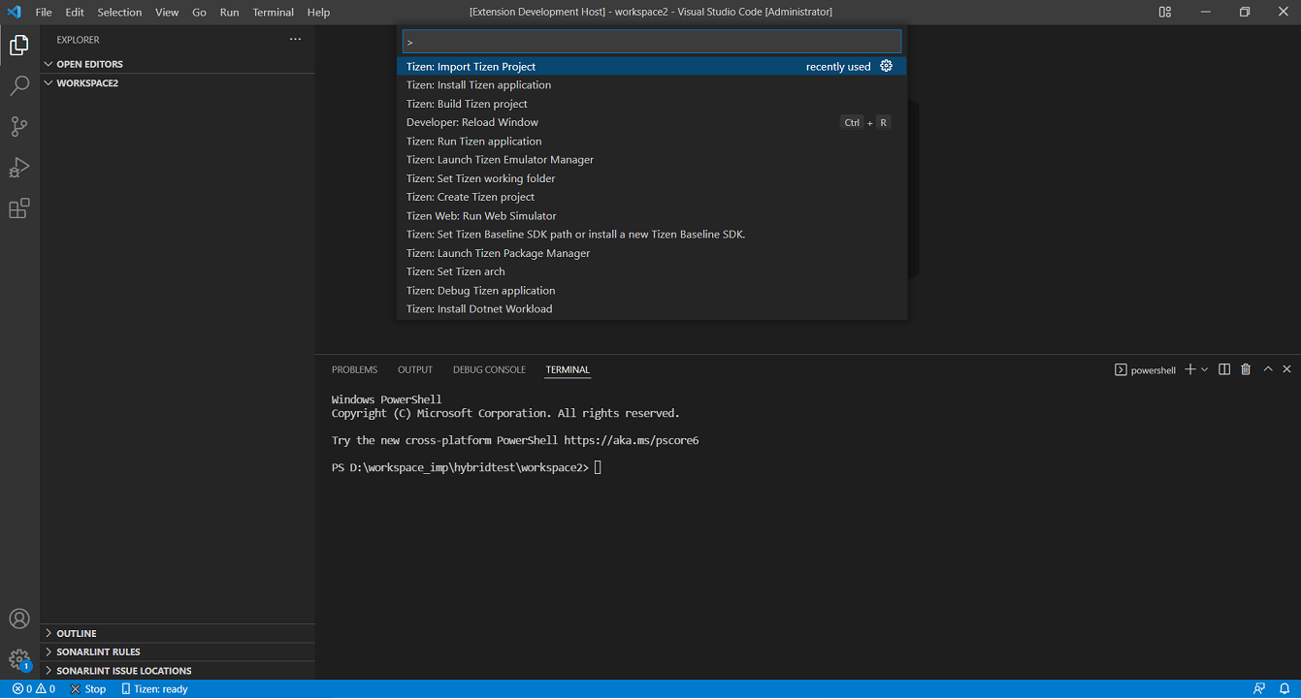Open the Search view in Activity Bar
Screen dimensions: 1301x699
click(x=19, y=85)
